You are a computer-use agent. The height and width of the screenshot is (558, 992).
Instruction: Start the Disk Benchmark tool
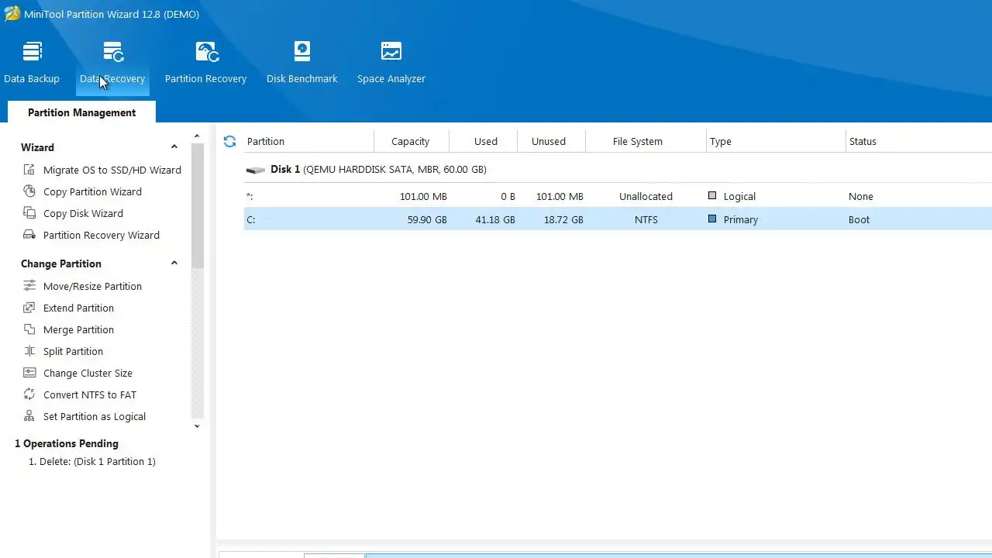301,63
